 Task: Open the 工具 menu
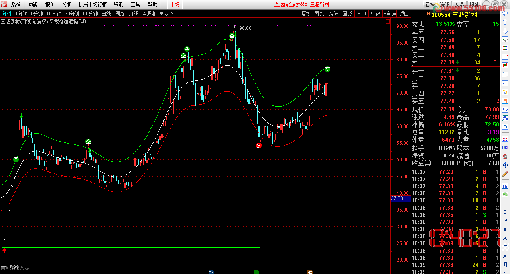136,5
